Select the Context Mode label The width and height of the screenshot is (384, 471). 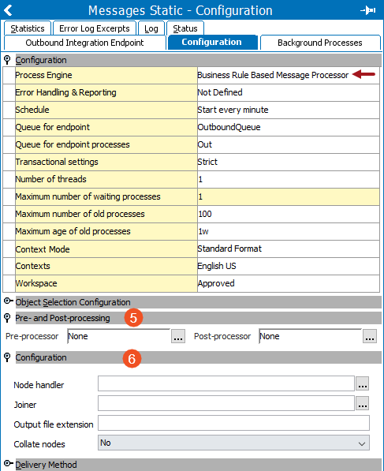[x=43, y=249]
